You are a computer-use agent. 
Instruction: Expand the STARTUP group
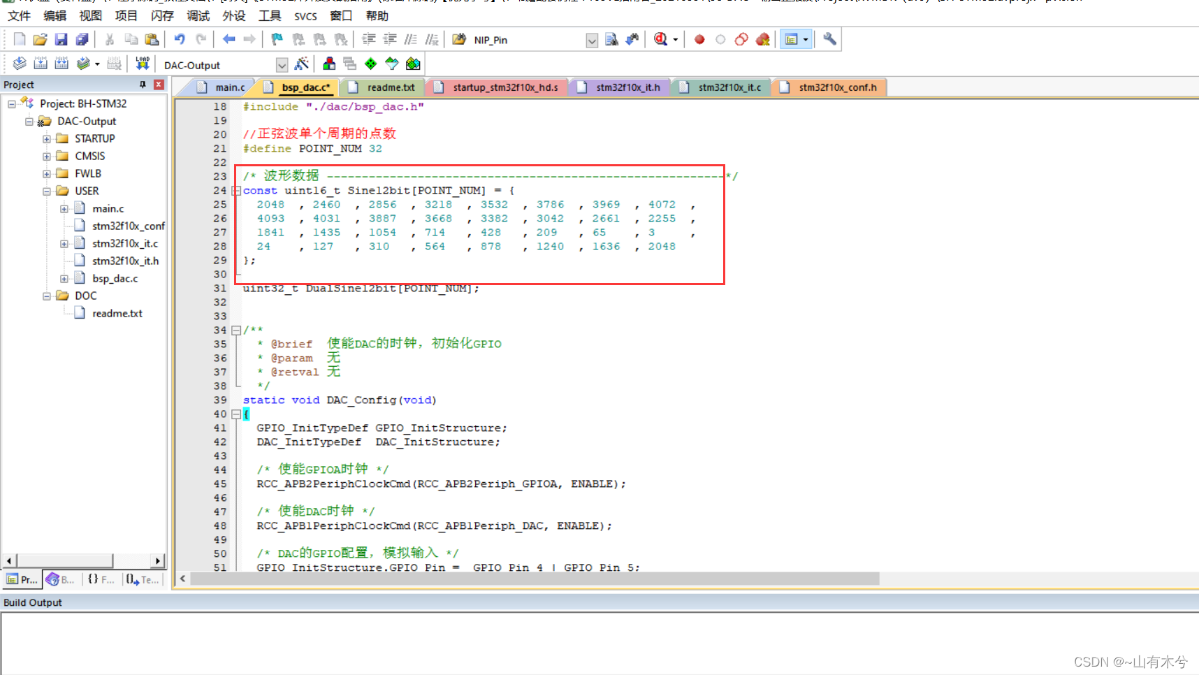click(x=47, y=138)
